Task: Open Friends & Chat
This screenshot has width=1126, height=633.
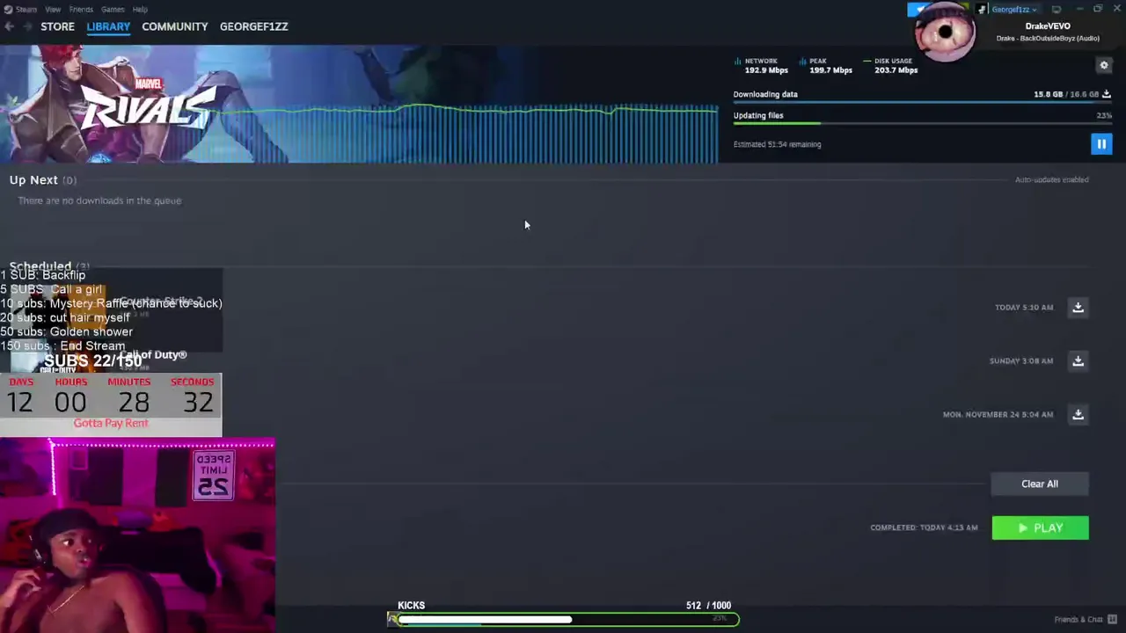Action: click(x=1078, y=619)
